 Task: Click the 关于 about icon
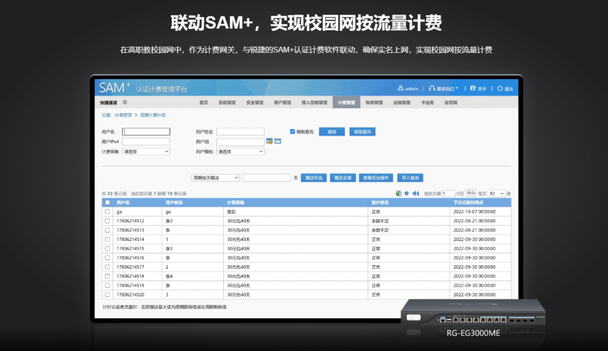pos(473,88)
